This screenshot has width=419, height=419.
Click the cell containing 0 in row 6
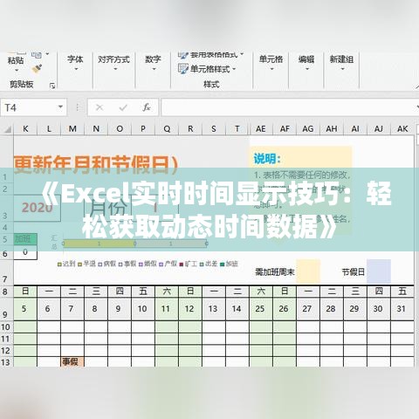(x=25, y=252)
